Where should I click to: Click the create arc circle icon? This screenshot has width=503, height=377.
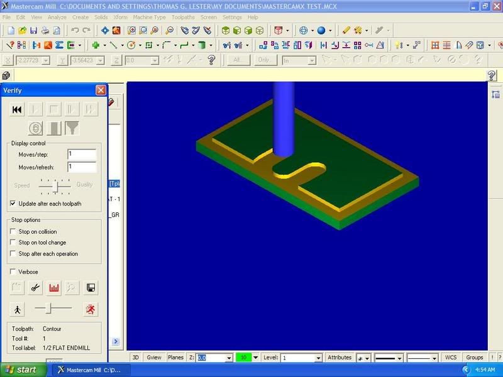tap(131, 45)
